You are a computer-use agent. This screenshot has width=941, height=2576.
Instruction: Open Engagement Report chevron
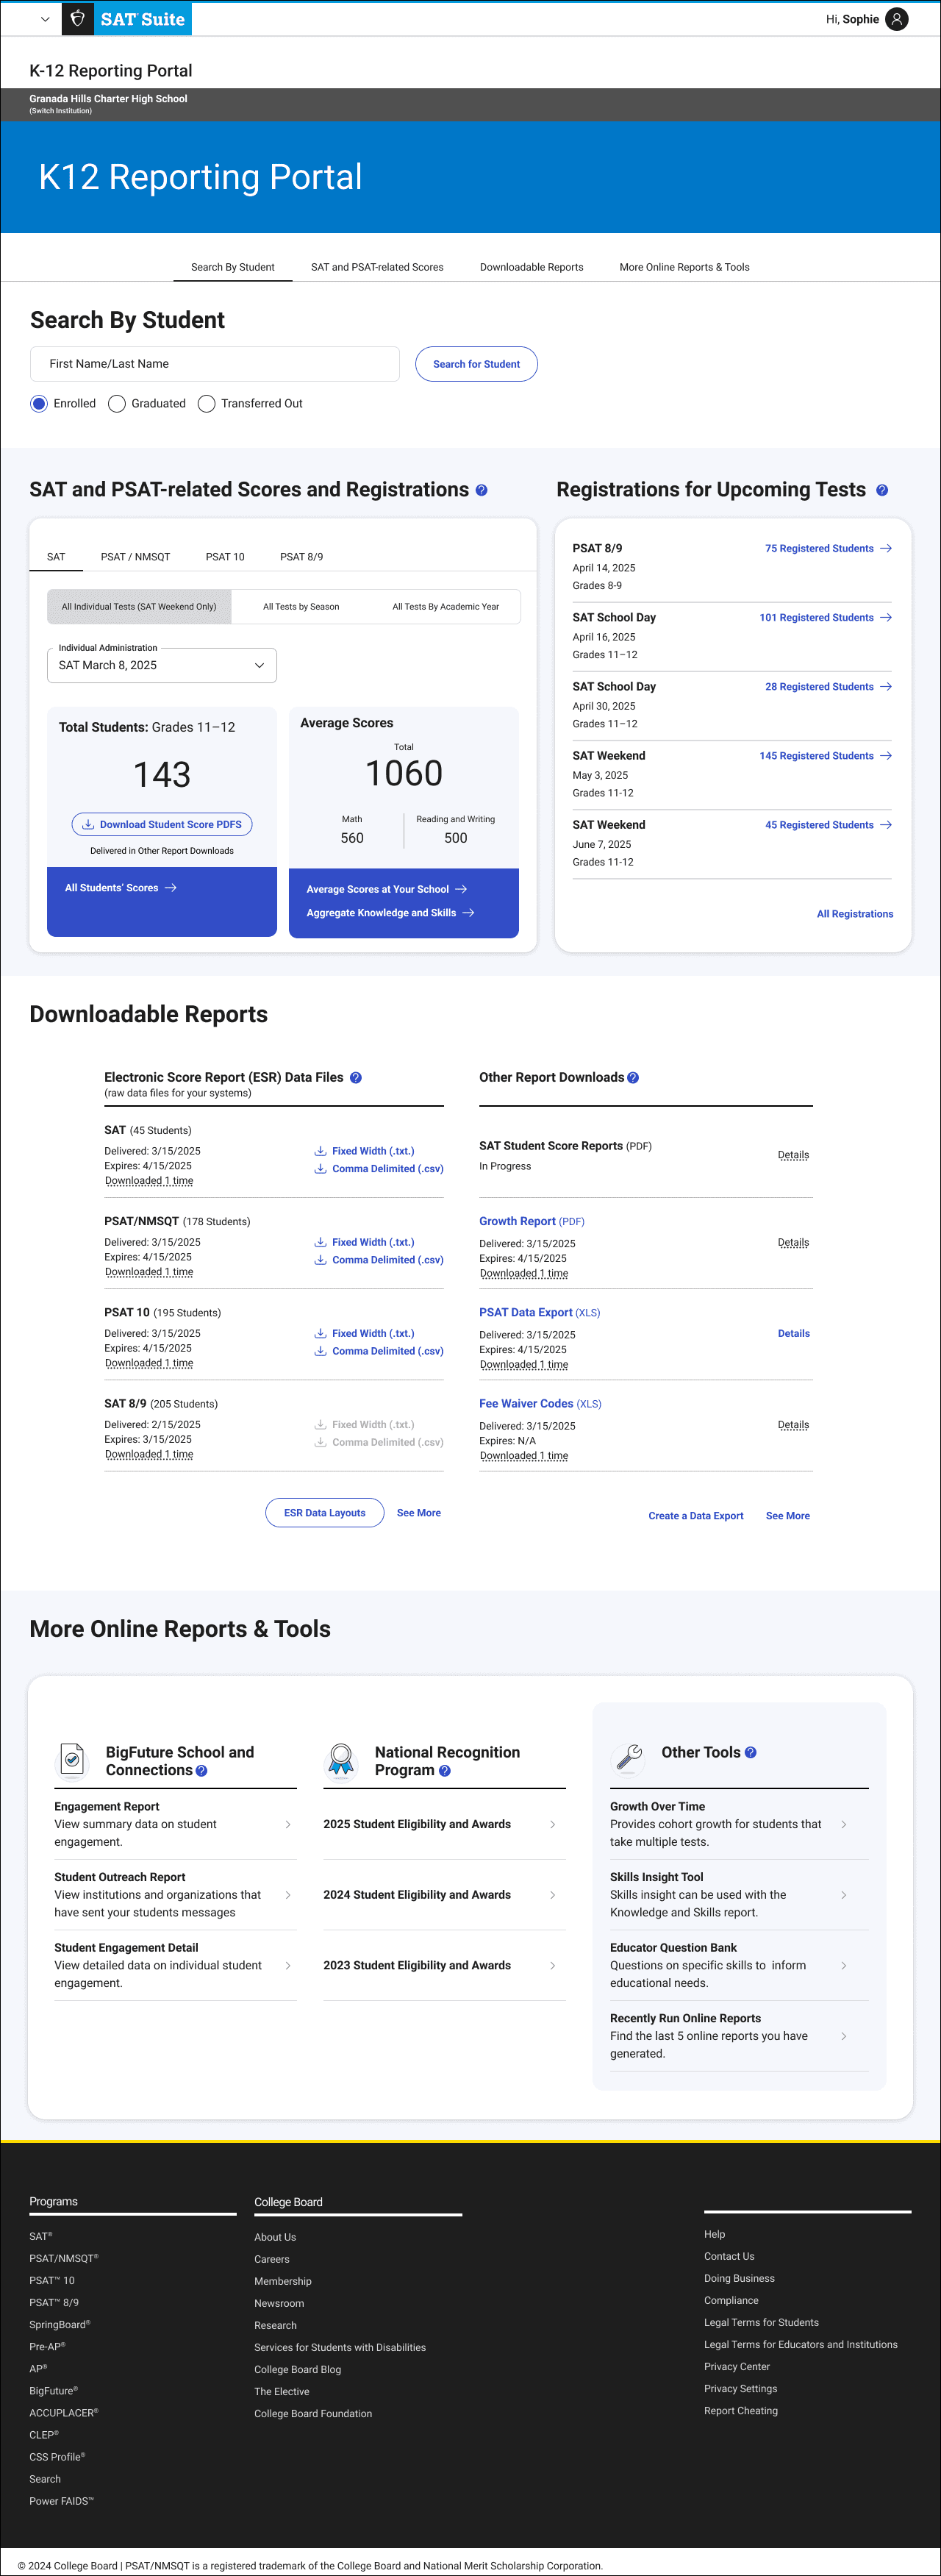[x=288, y=1825]
